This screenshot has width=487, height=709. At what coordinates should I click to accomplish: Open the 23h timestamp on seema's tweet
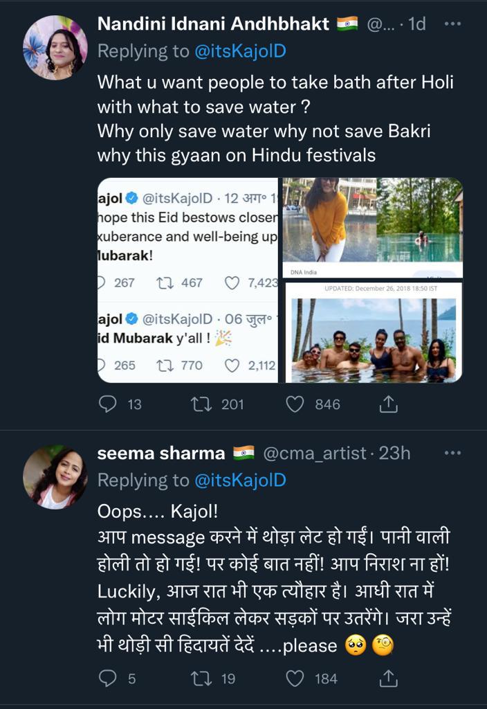coord(394,453)
